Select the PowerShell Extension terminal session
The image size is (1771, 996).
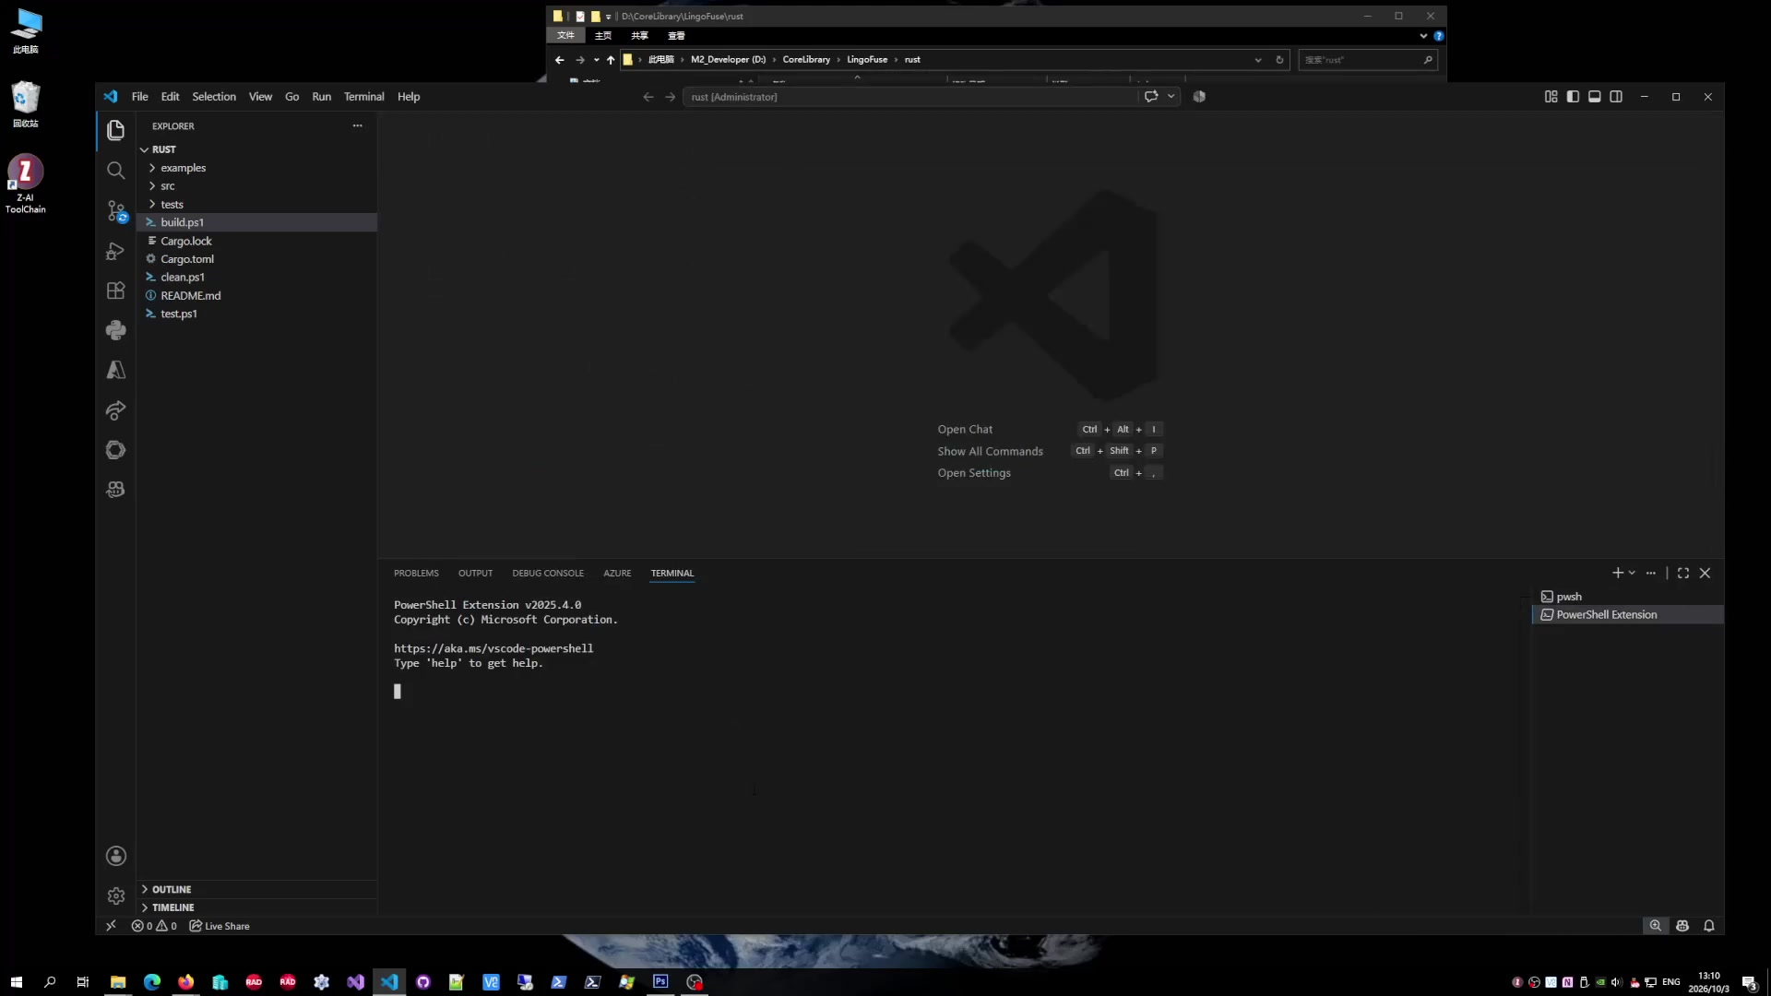pyautogui.click(x=1627, y=615)
